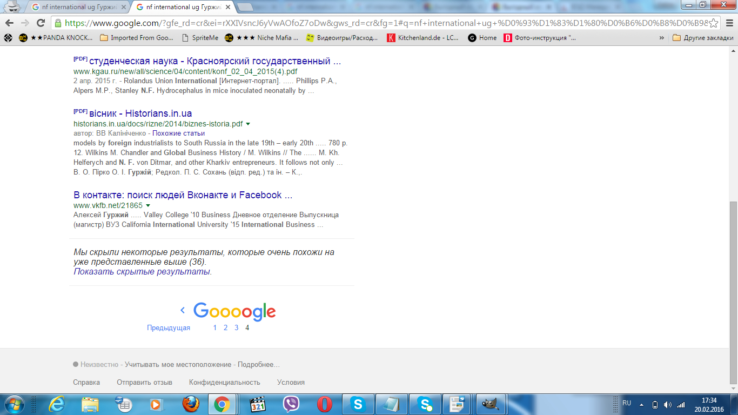Open the Условия footer link

(x=291, y=382)
